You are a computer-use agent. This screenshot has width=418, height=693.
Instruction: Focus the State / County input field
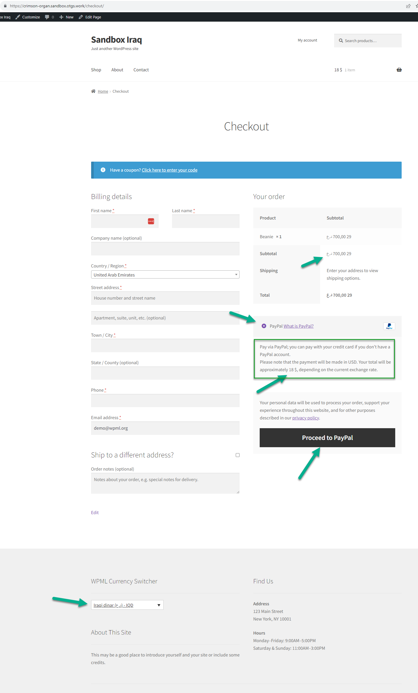[165, 373]
